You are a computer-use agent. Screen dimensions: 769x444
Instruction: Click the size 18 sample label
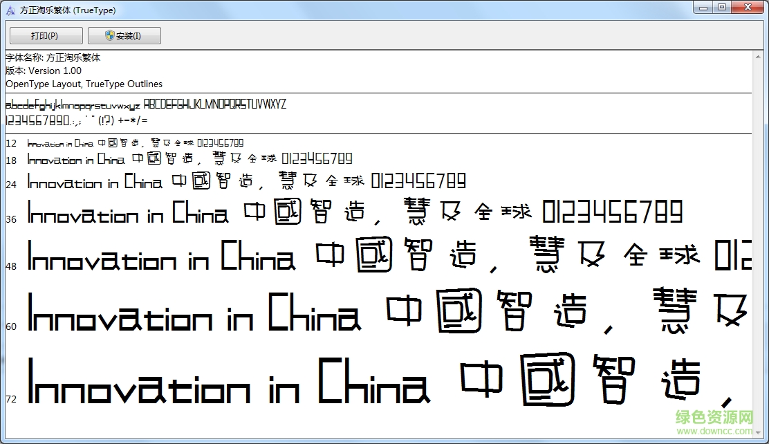(x=11, y=160)
